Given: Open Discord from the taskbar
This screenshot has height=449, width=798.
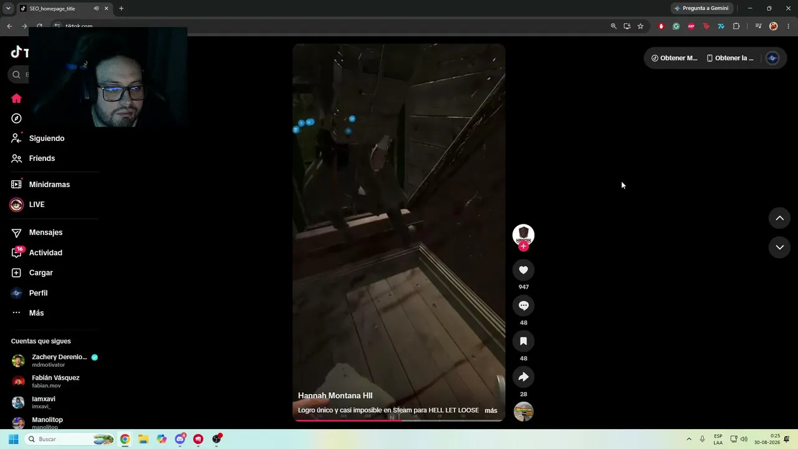Looking at the screenshot, I should 180,439.
